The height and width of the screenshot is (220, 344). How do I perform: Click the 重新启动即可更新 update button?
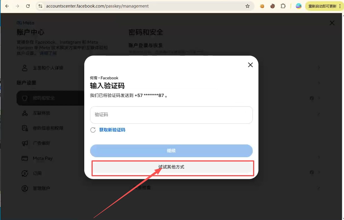coord(322,6)
